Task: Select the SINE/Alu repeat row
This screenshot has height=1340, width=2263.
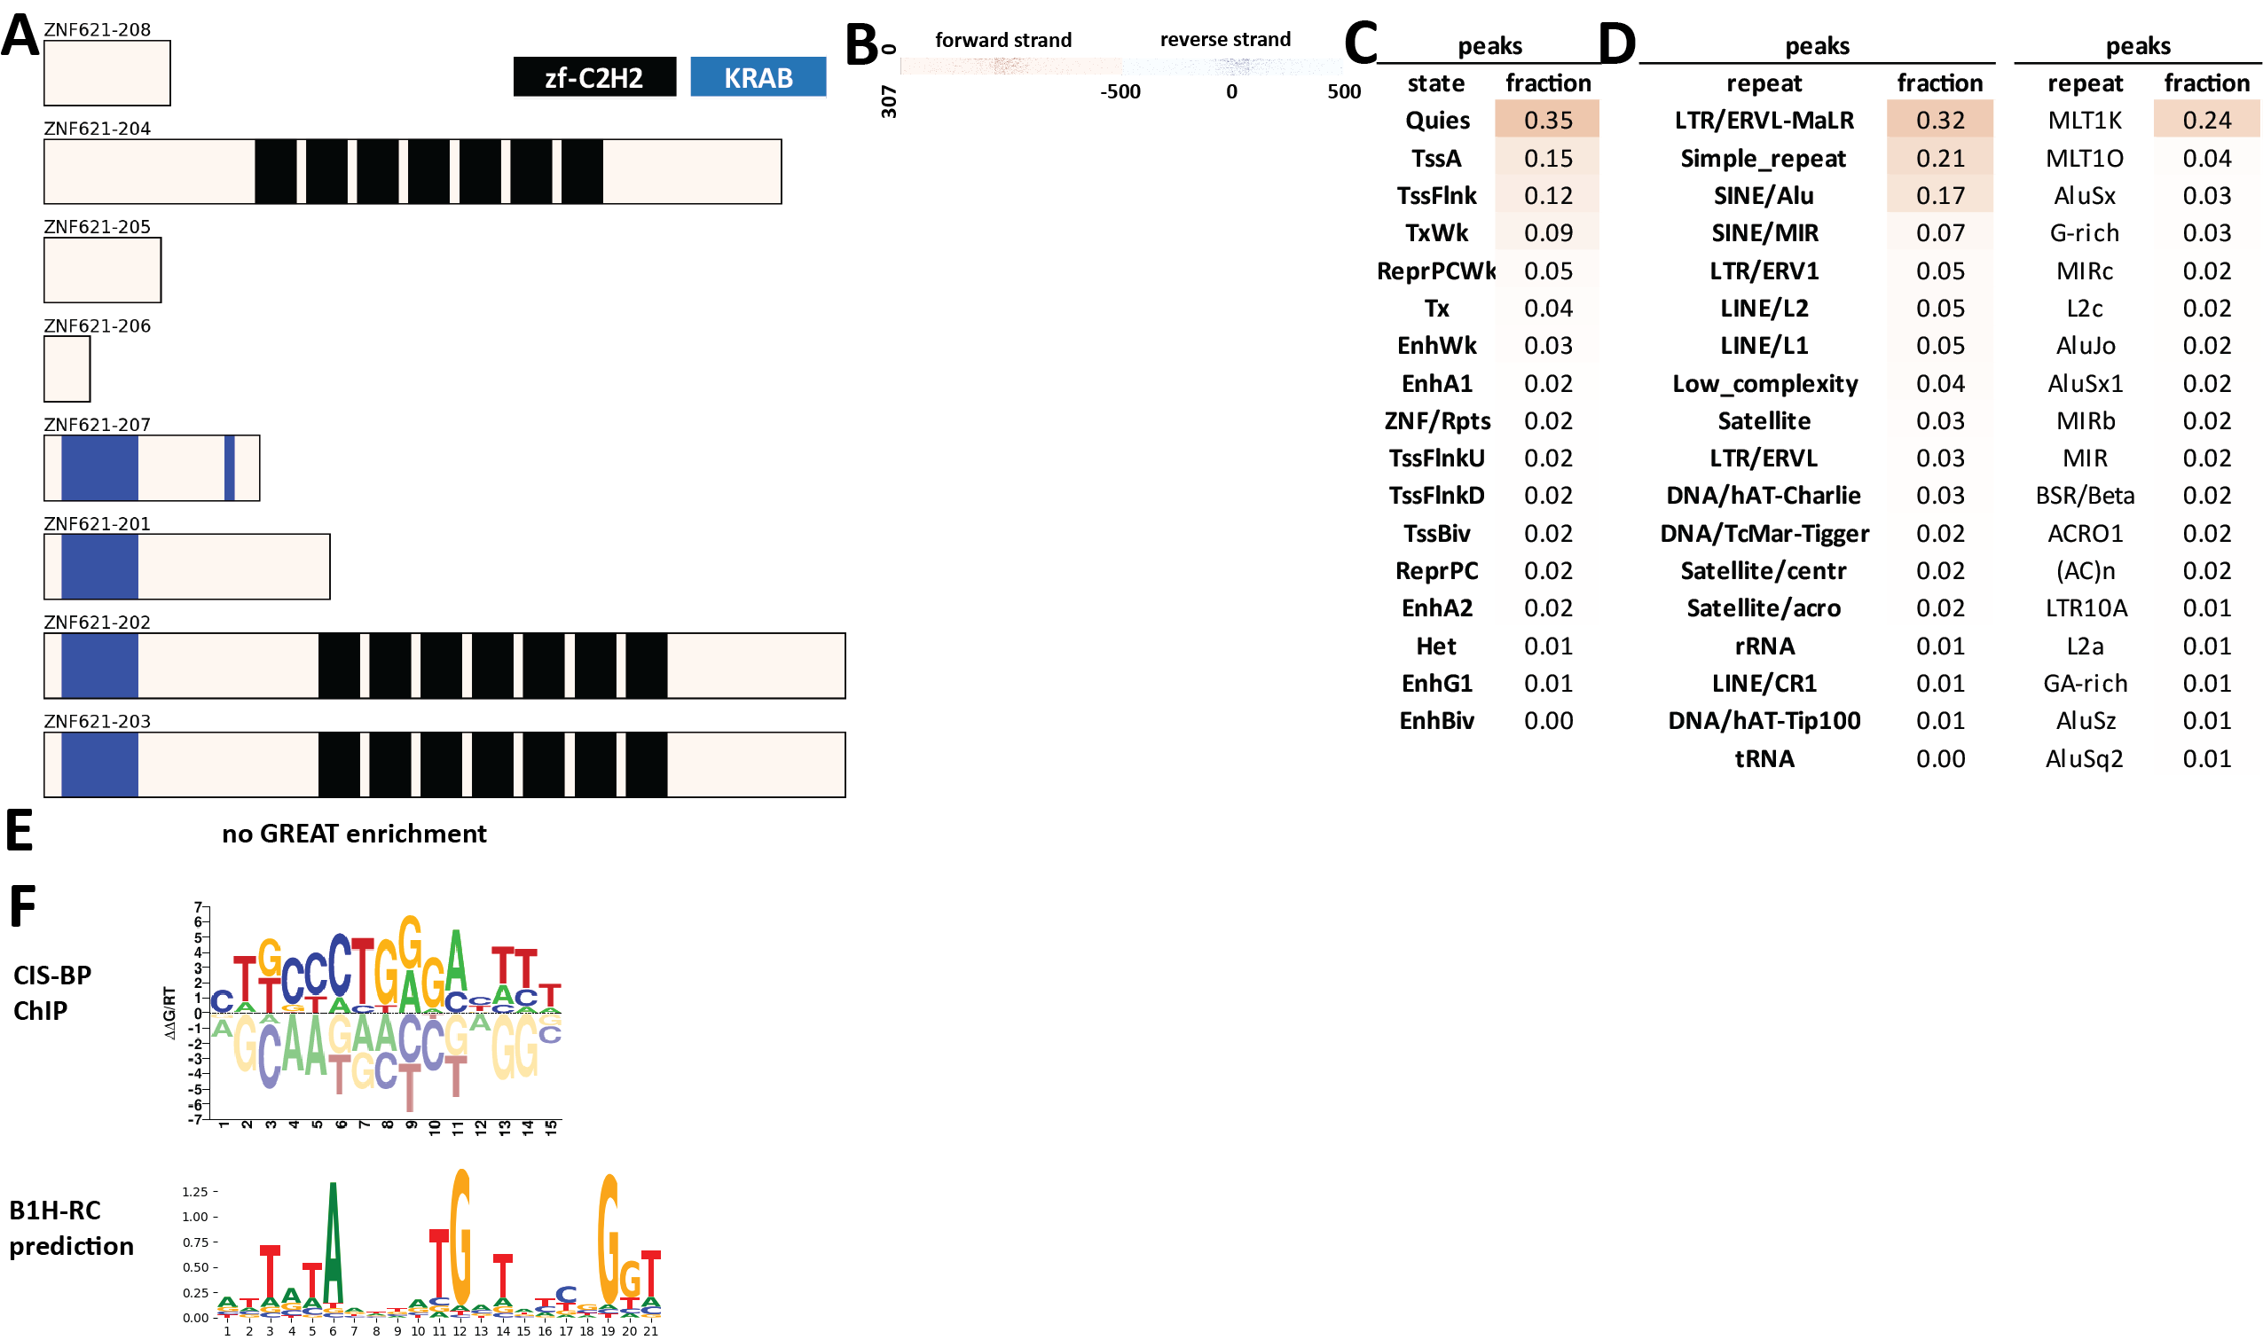Action: [1815, 195]
